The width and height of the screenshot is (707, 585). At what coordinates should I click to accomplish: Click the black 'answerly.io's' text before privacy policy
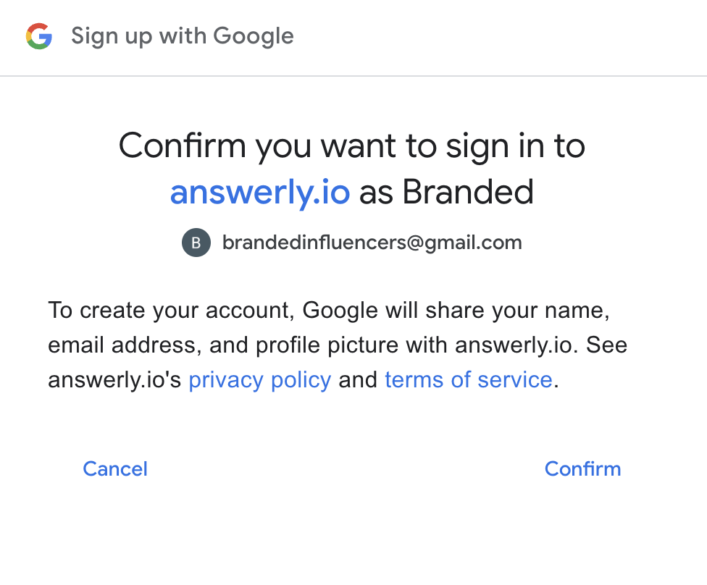pyautogui.click(x=114, y=380)
